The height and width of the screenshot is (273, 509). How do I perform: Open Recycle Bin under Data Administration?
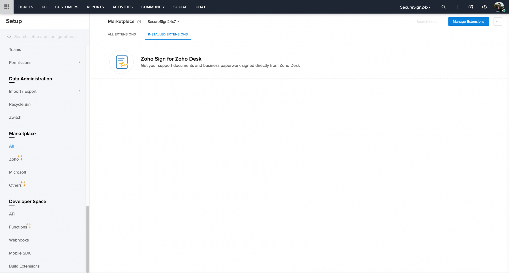point(20,104)
